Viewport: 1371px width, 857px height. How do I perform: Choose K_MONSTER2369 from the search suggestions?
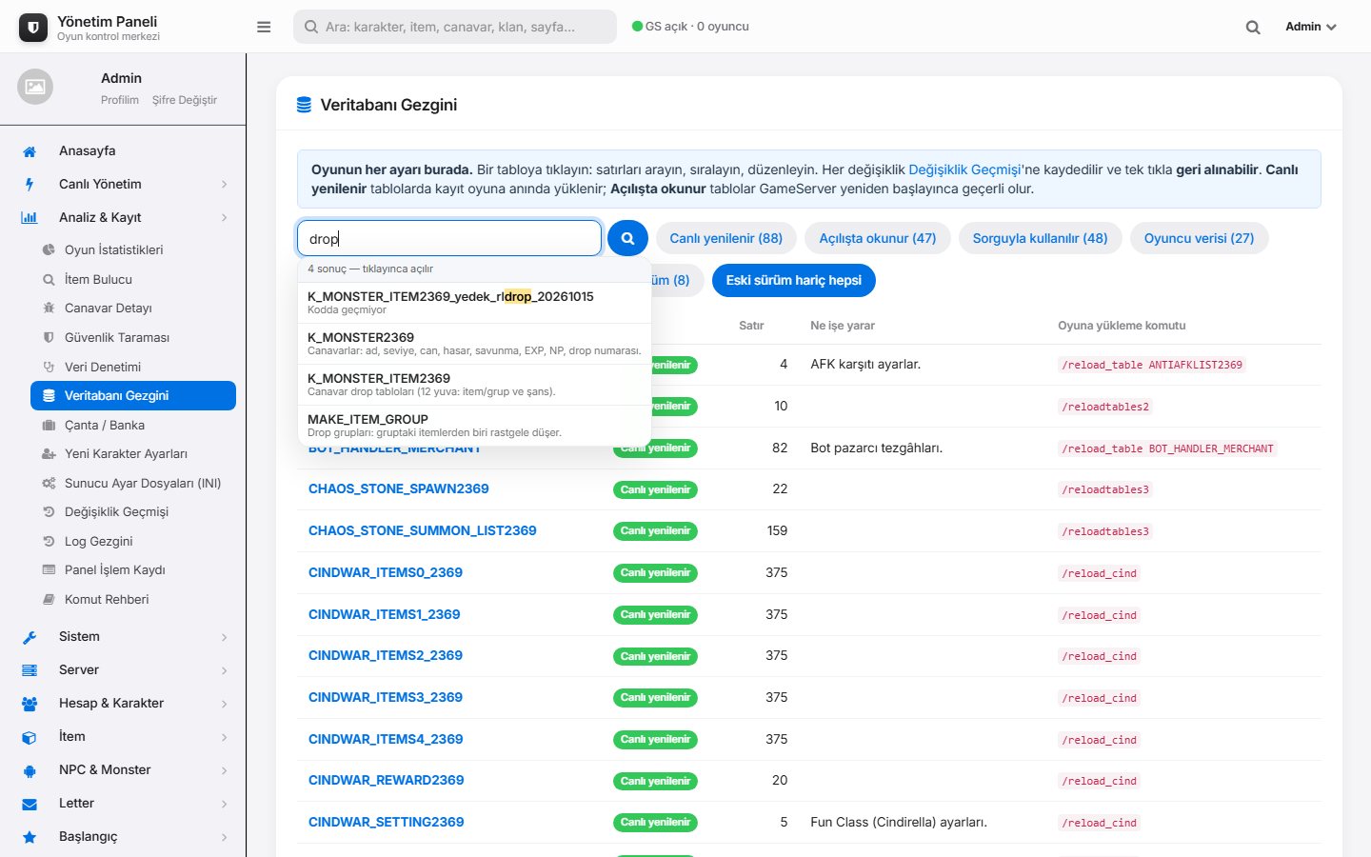click(474, 344)
